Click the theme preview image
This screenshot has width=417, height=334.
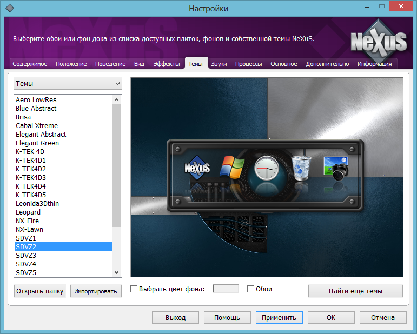267,177
